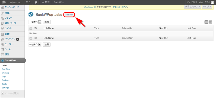Open the updates icon showing 5
Image resolution: width=216 pixels, height=98 pixels.
click(28, 2)
